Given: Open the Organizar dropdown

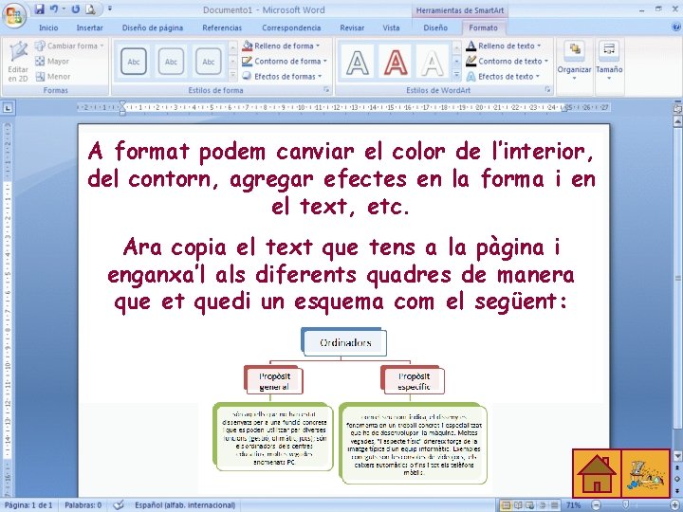Looking at the screenshot, I should [574, 61].
